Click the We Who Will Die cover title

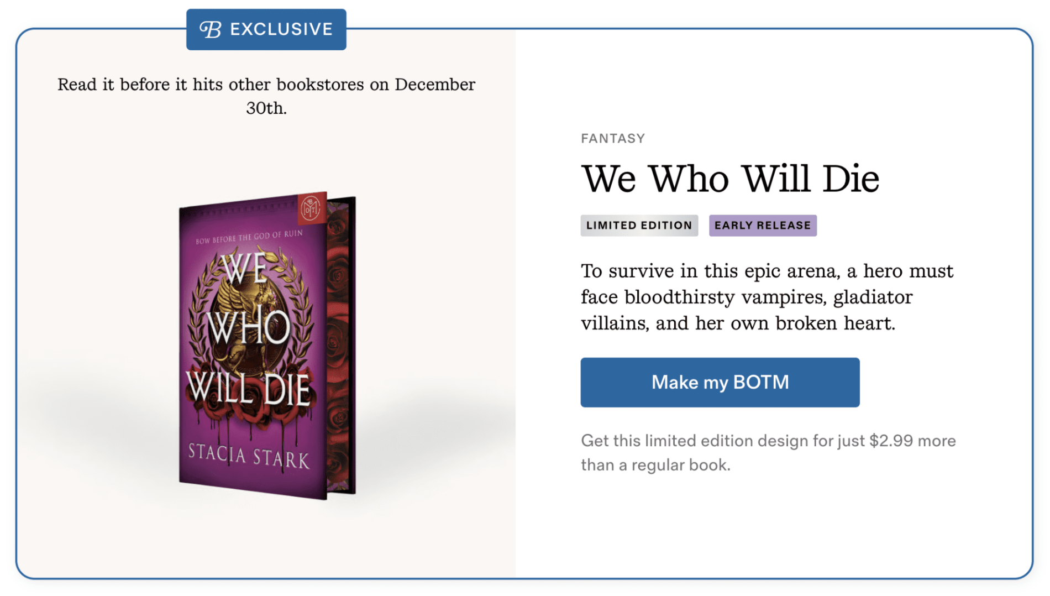(x=249, y=332)
